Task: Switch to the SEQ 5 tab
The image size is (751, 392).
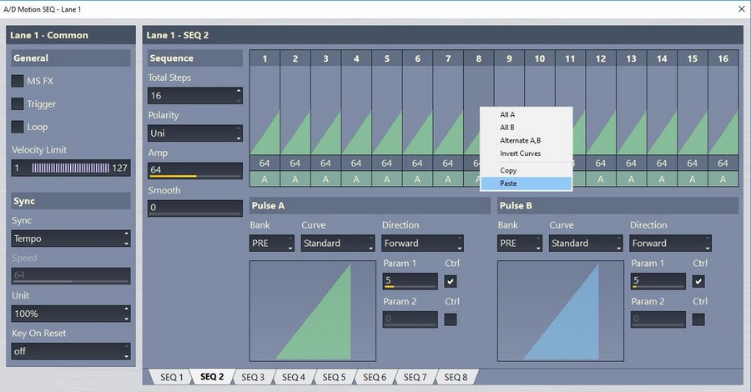Action: [x=334, y=378]
